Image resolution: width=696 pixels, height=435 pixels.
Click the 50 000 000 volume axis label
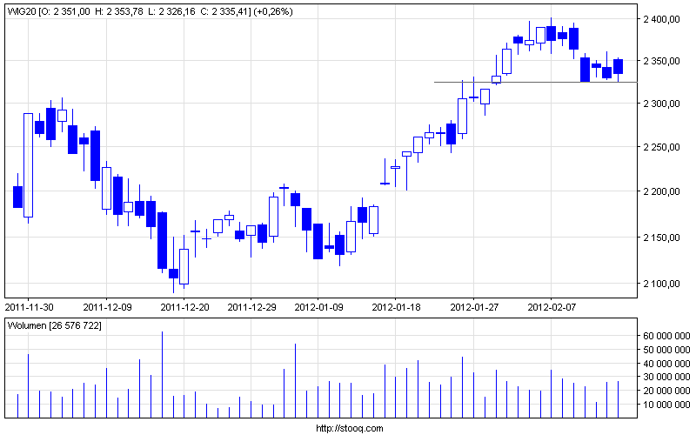tap(666, 350)
